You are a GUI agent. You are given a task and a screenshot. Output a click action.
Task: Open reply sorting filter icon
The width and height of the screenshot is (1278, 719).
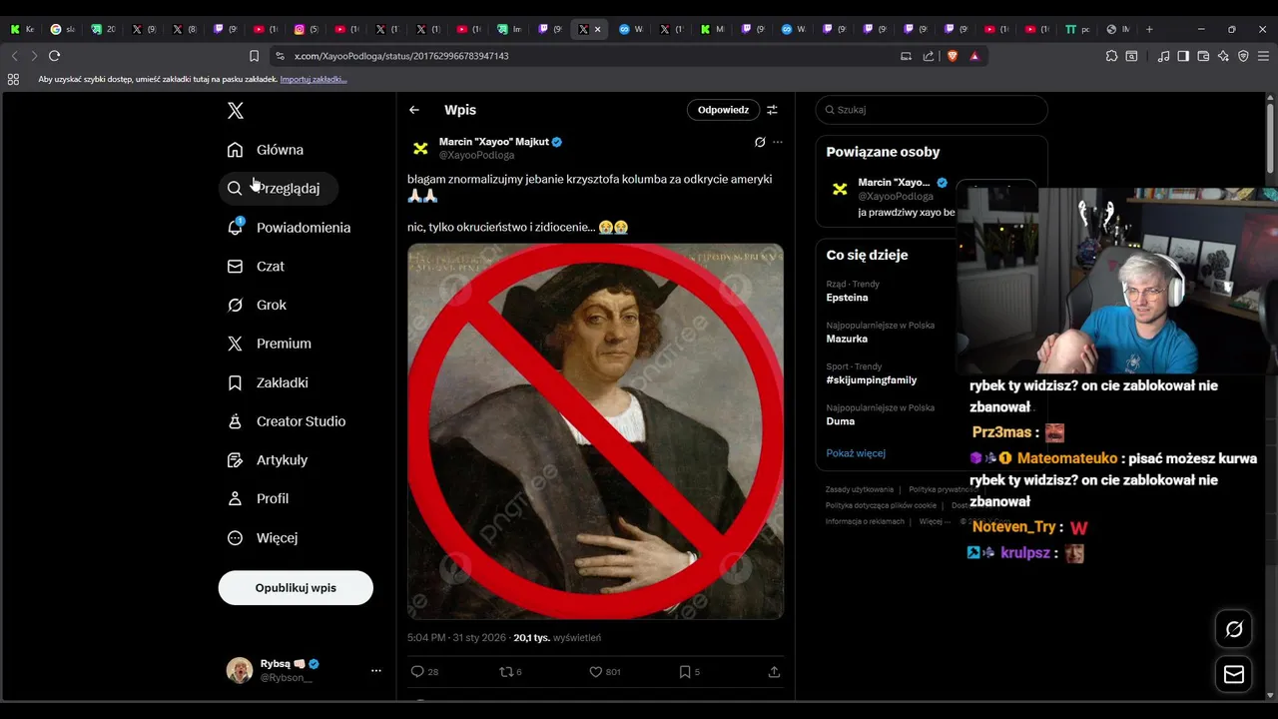pyautogui.click(x=772, y=110)
